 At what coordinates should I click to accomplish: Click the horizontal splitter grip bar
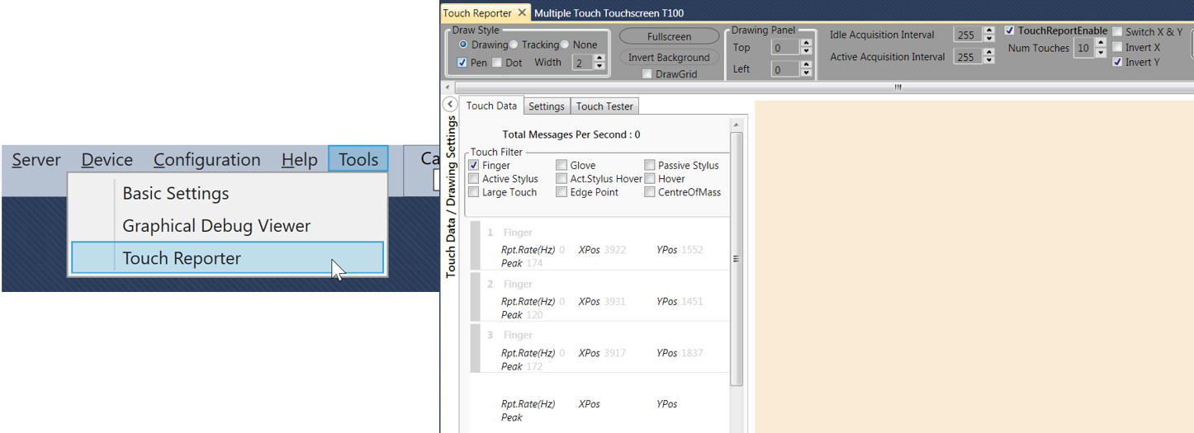point(898,87)
